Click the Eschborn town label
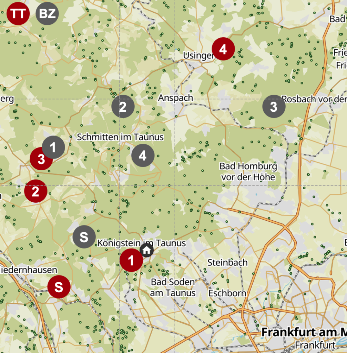347x353 pixels. point(227,293)
